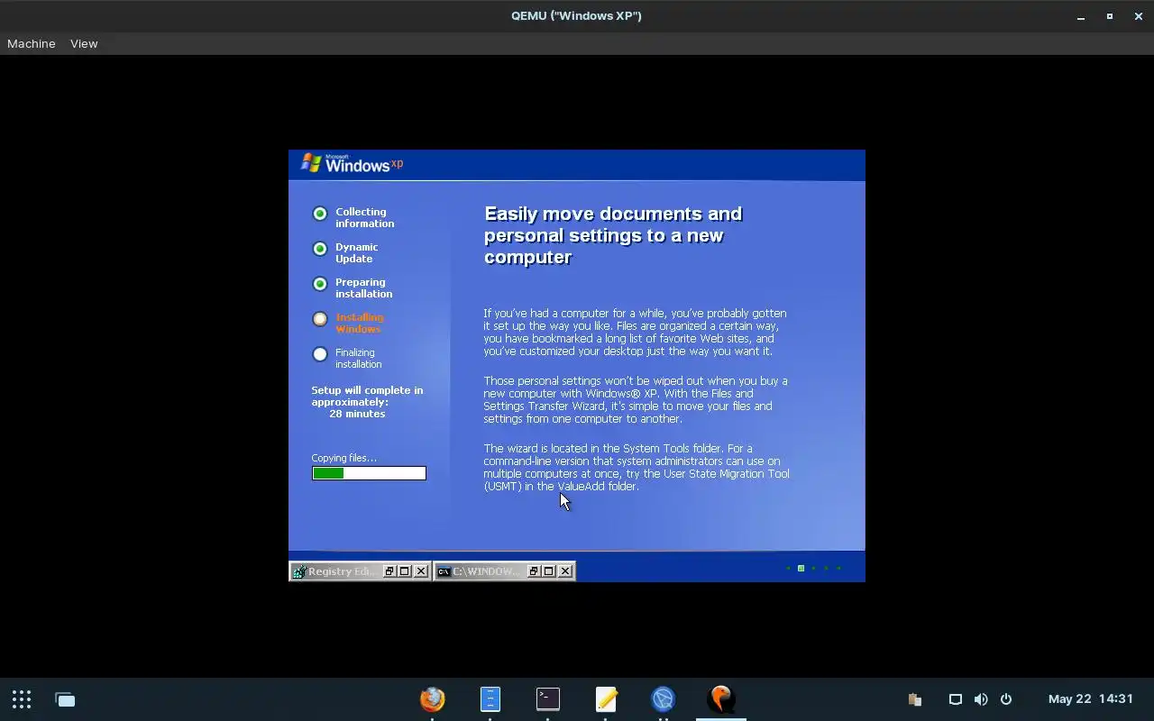Image resolution: width=1154 pixels, height=721 pixels.
Task: Click the C:\WINDOW... command prompt title
Action: point(487,571)
